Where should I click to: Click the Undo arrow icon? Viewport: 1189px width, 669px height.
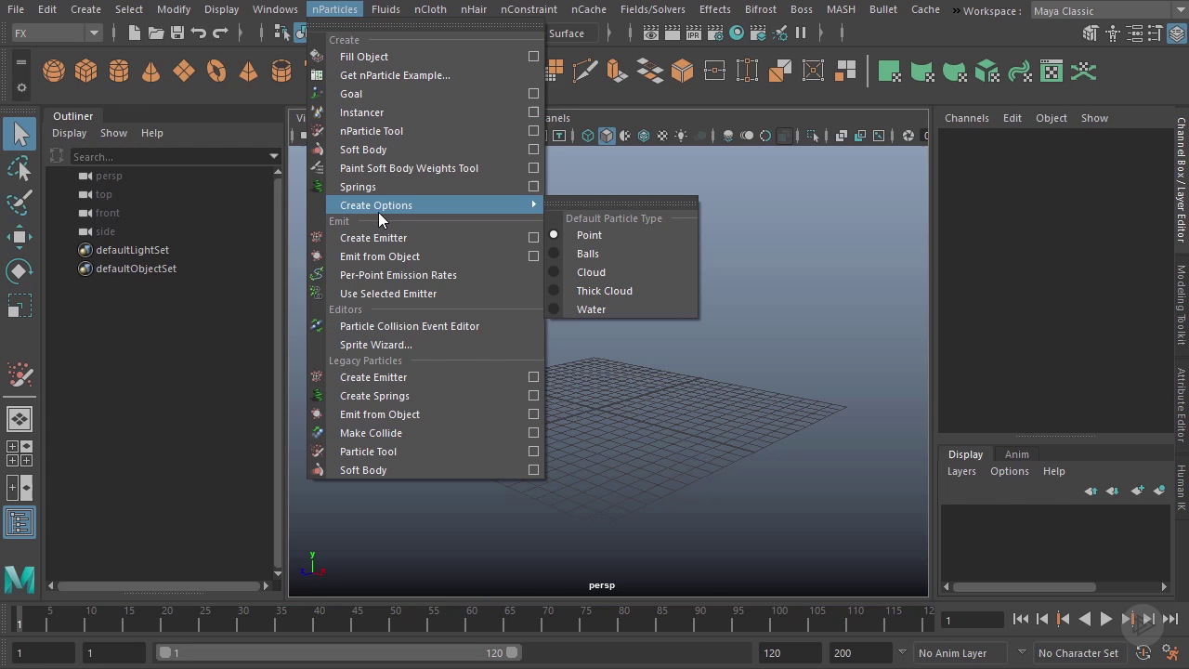198,33
